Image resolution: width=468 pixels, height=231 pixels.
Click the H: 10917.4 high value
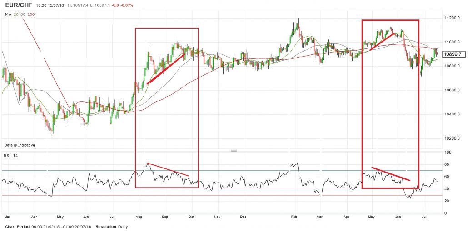click(x=78, y=5)
